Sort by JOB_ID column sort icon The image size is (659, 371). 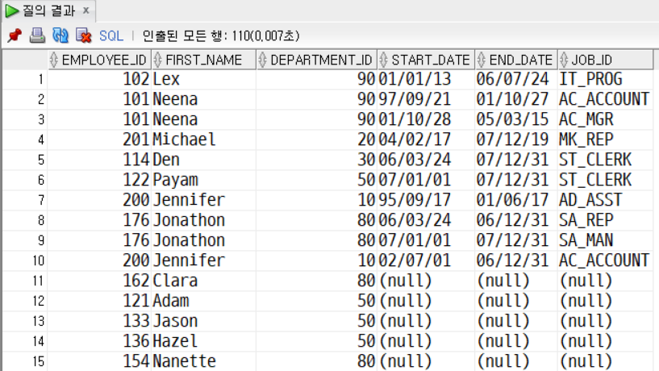click(564, 60)
